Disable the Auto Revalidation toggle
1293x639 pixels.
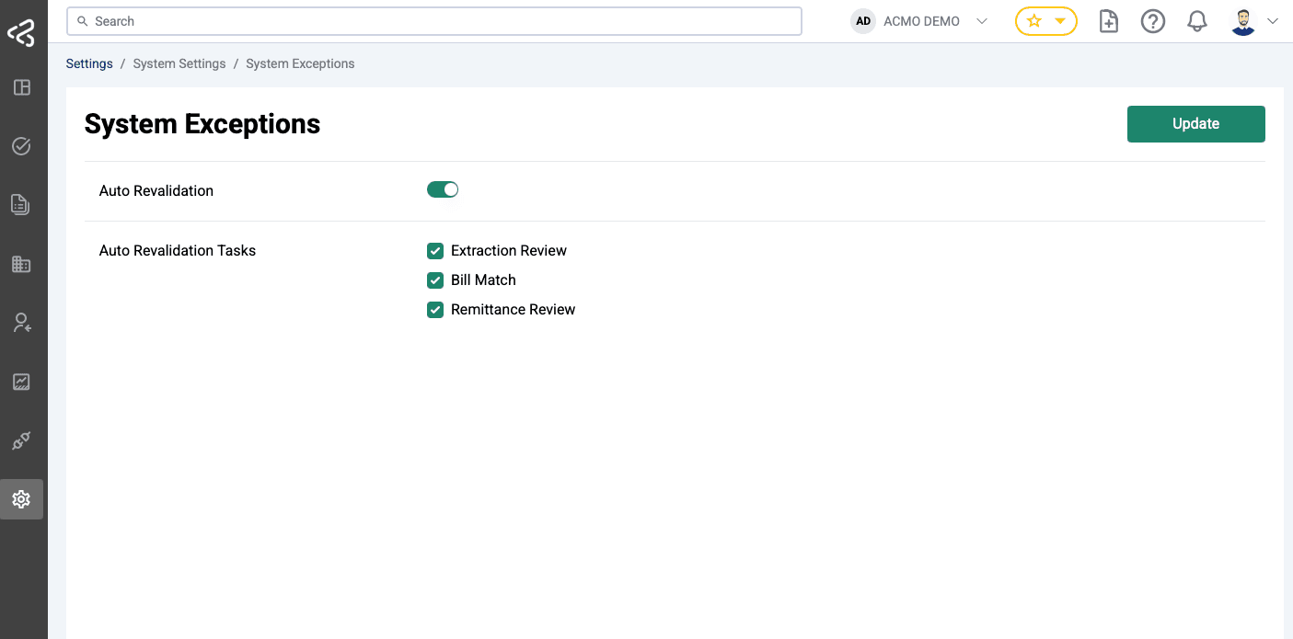coord(443,188)
